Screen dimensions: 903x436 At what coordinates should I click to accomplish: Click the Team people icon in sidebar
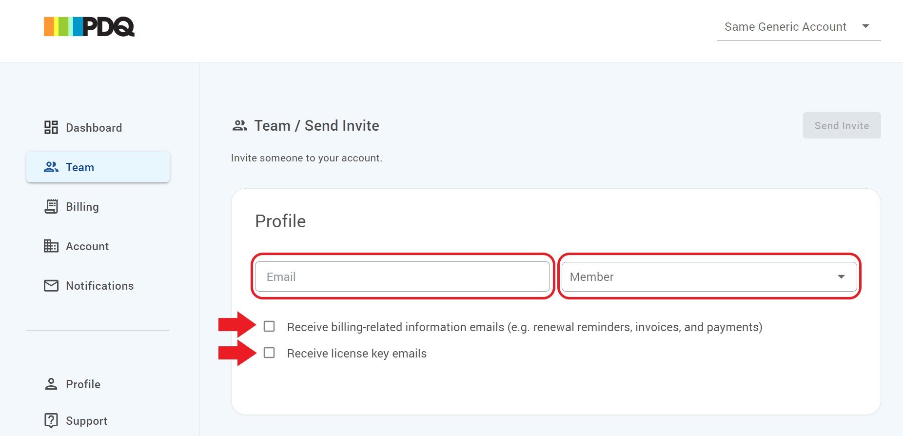pos(51,167)
